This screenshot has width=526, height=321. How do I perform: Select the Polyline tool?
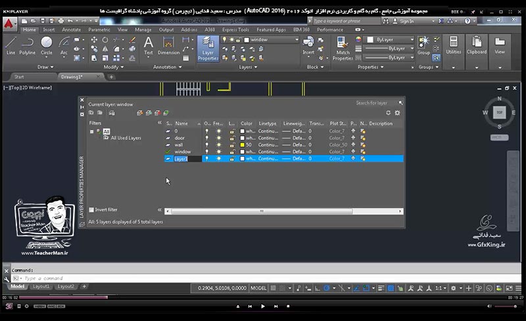(27, 45)
